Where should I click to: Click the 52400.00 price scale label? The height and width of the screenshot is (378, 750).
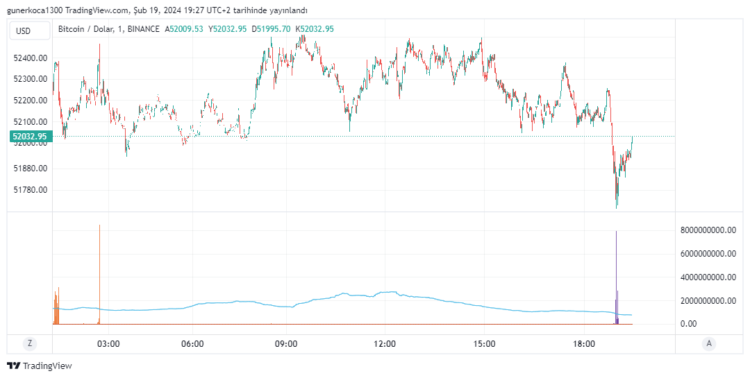[30, 58]
